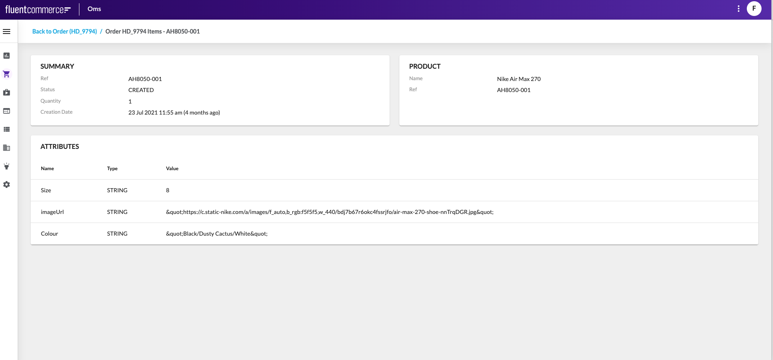Click the Order HD_9794 Items breadcrumb text
This screenshot has width=773, height=360.
pos(152,32)
